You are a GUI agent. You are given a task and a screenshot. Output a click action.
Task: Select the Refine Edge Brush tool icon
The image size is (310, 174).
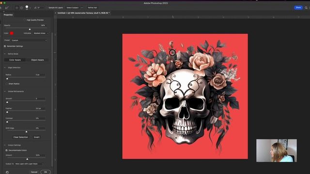[7, 8]
